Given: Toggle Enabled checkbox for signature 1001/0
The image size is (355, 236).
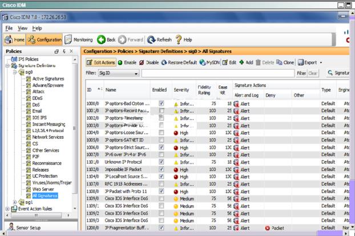Looking at the screenshot, I should tap(161, 111).
